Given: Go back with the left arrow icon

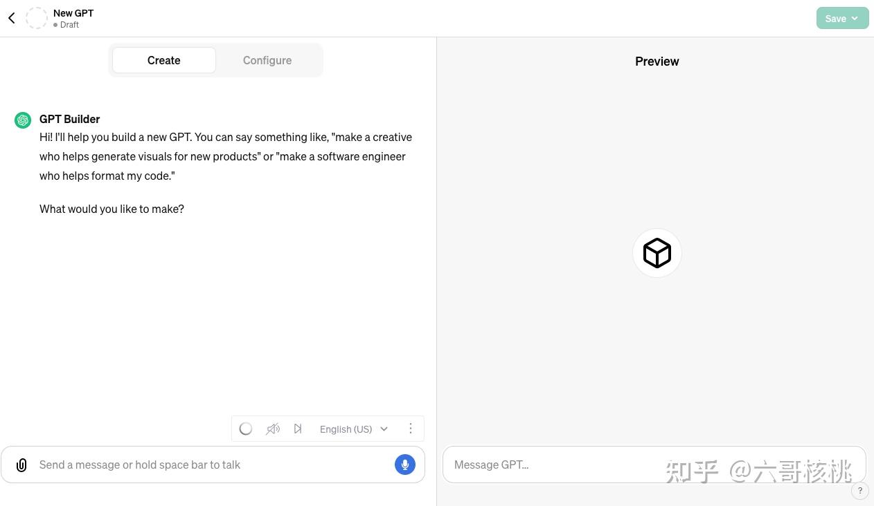Looking at the screenshot, I should tap(12, 18).
